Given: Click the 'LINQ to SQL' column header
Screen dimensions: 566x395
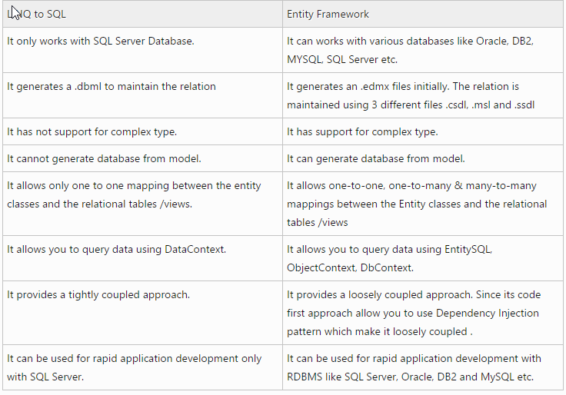Looking at the screenshot, I should click(x=142, y=14).
